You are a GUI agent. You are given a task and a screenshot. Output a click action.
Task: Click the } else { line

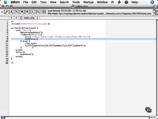pyautogui.click(x=25, y=41)
